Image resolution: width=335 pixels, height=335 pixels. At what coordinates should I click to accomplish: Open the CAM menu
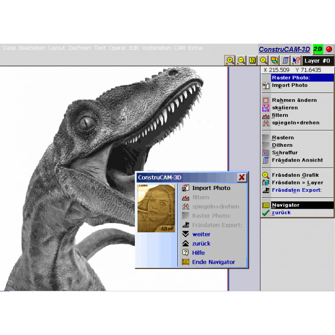click(x=180, y=48)
